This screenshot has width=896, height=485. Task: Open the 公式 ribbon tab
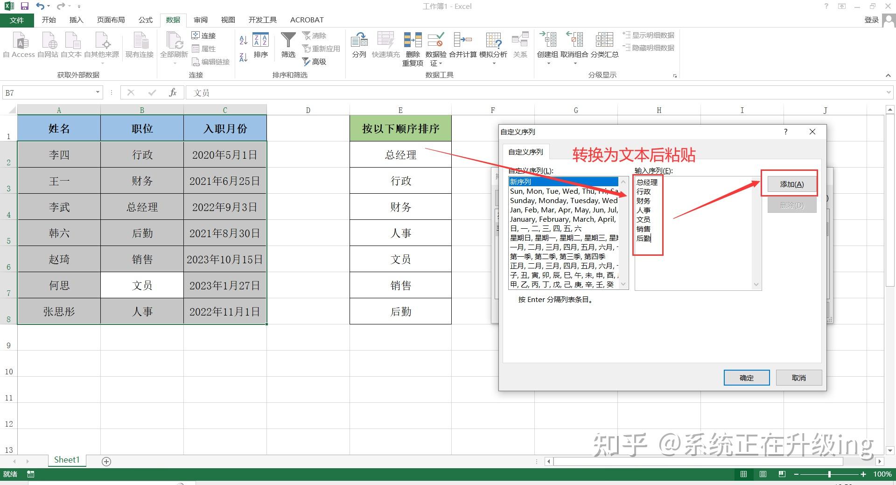tap(145, 20)
